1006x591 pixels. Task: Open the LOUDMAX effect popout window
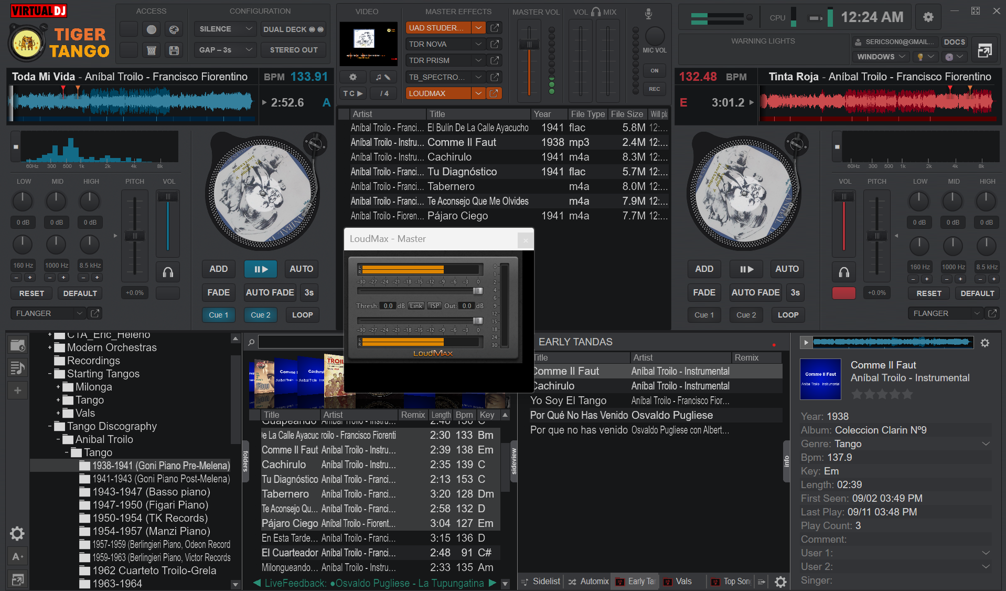[494, 93]
